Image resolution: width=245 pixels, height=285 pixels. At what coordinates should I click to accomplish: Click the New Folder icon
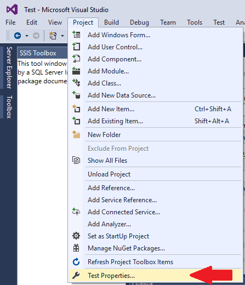pos(76,134)
